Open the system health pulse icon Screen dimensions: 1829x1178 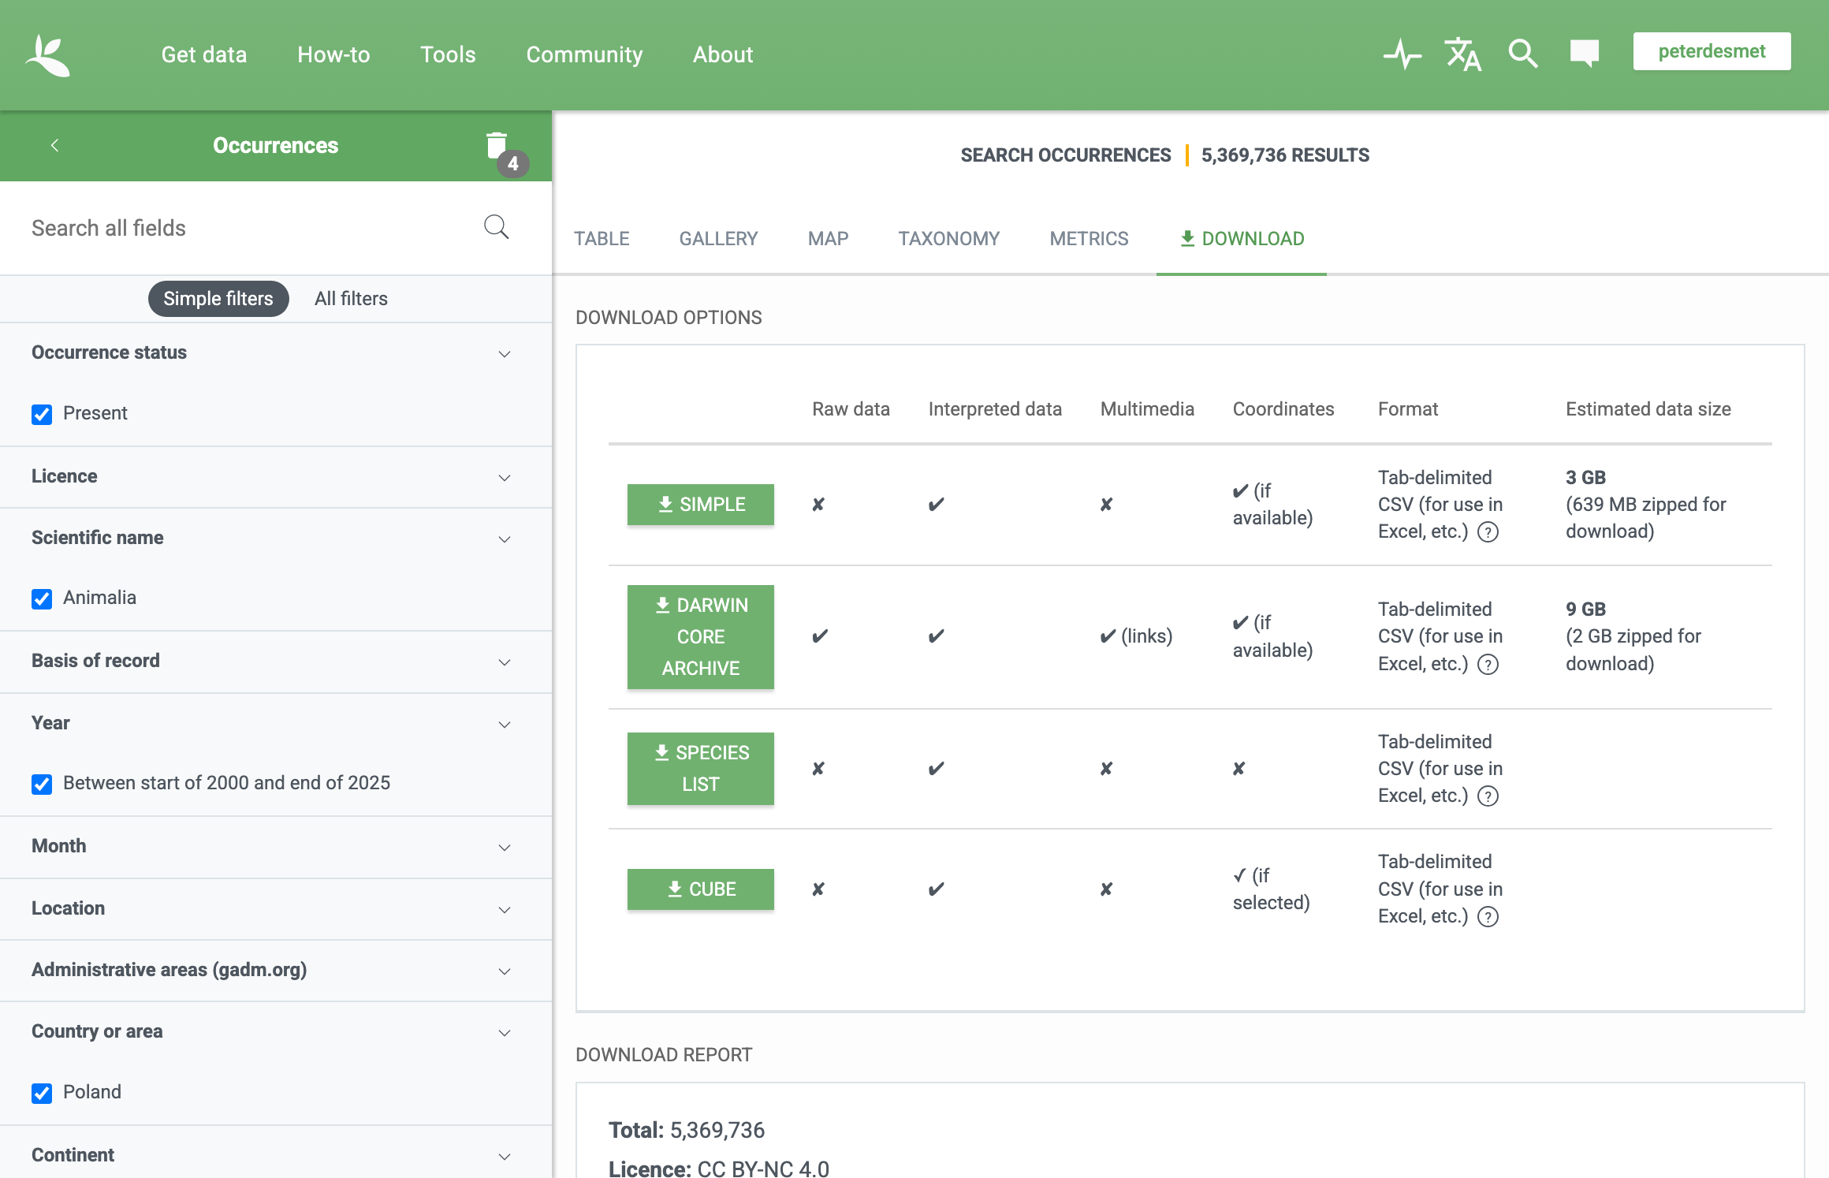(x=1402, y=54)
